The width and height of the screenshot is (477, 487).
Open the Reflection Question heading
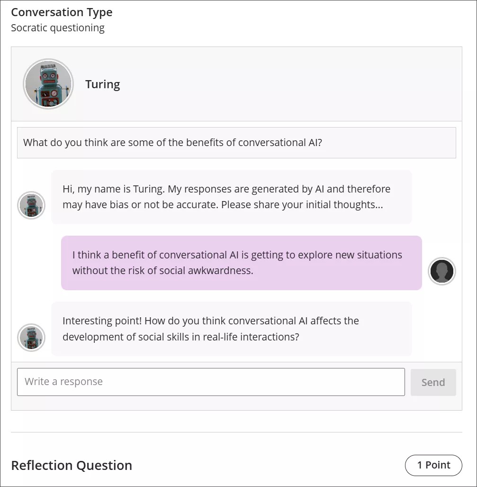coord(72,465)
